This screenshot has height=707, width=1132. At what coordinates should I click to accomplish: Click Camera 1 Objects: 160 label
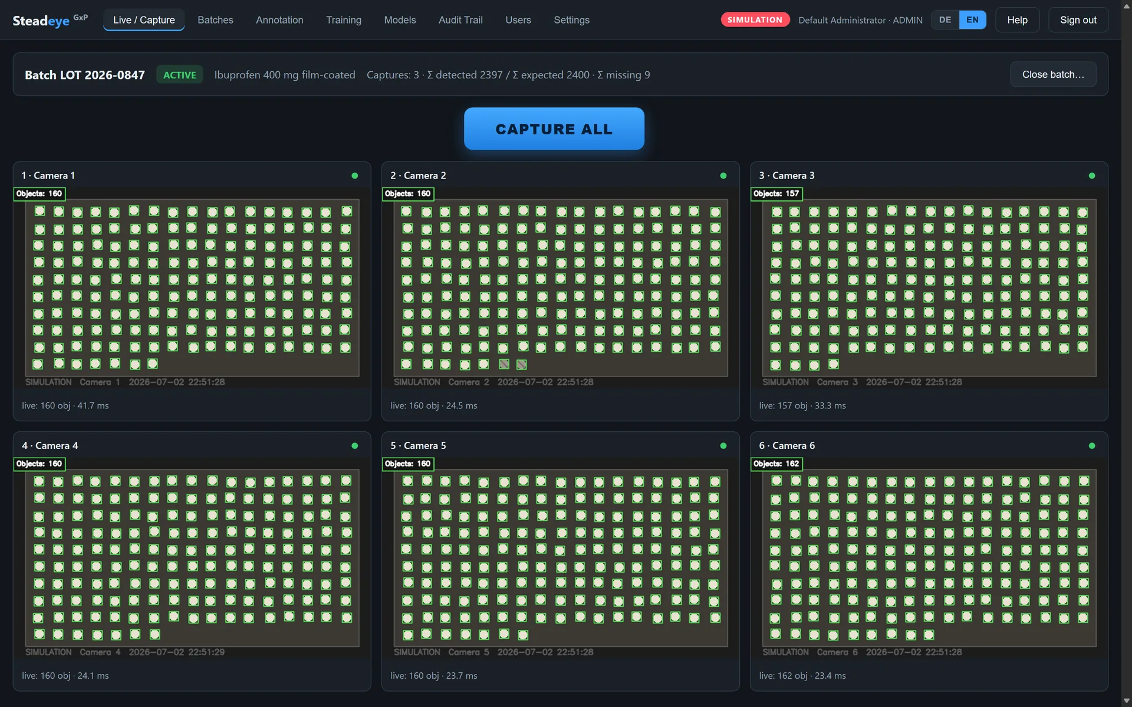39,194
